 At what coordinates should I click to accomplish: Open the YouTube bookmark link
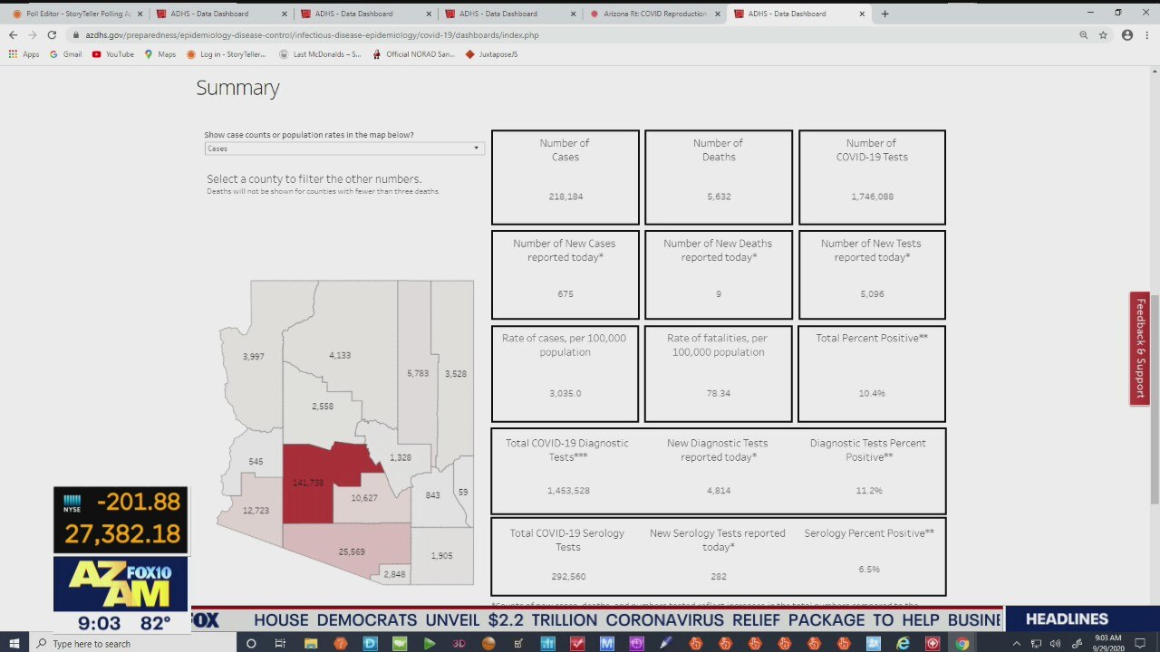coord(112,54)
